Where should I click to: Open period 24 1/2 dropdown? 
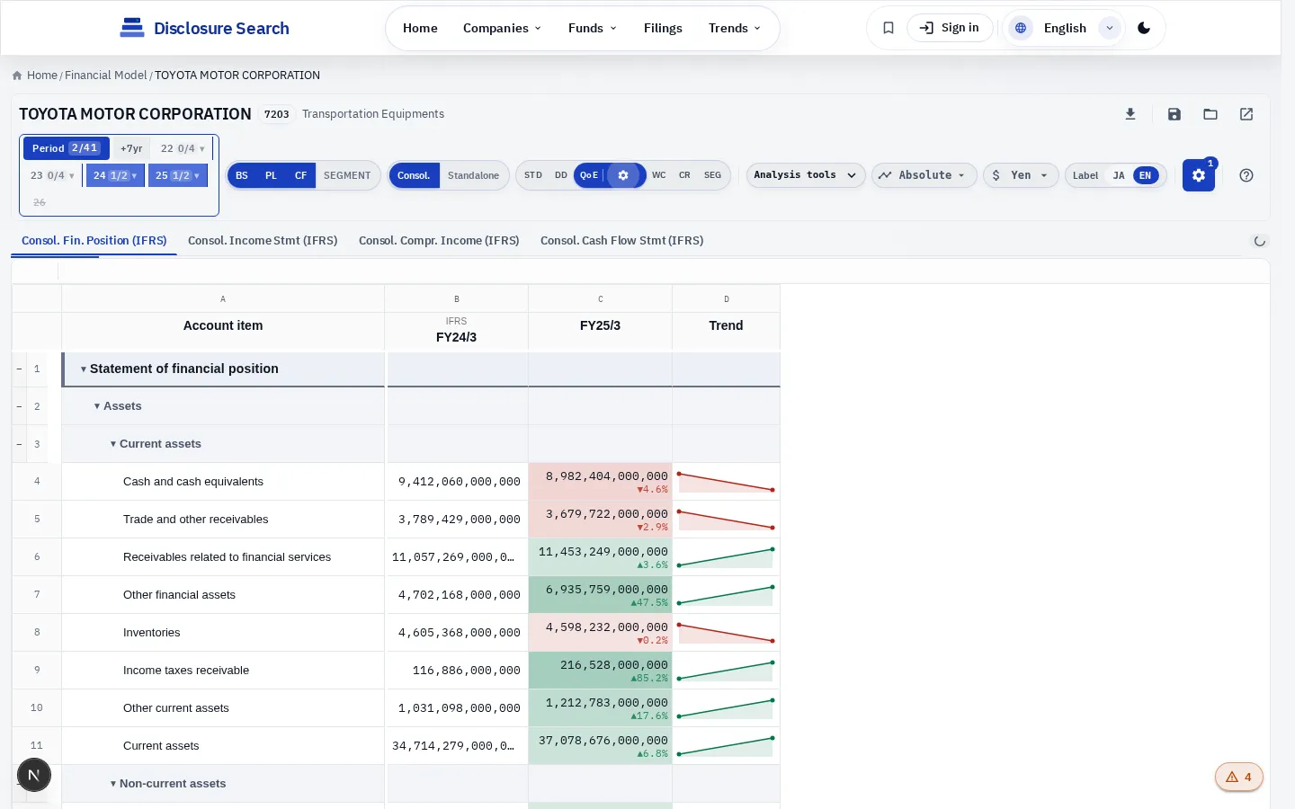(x=115, y=175)
